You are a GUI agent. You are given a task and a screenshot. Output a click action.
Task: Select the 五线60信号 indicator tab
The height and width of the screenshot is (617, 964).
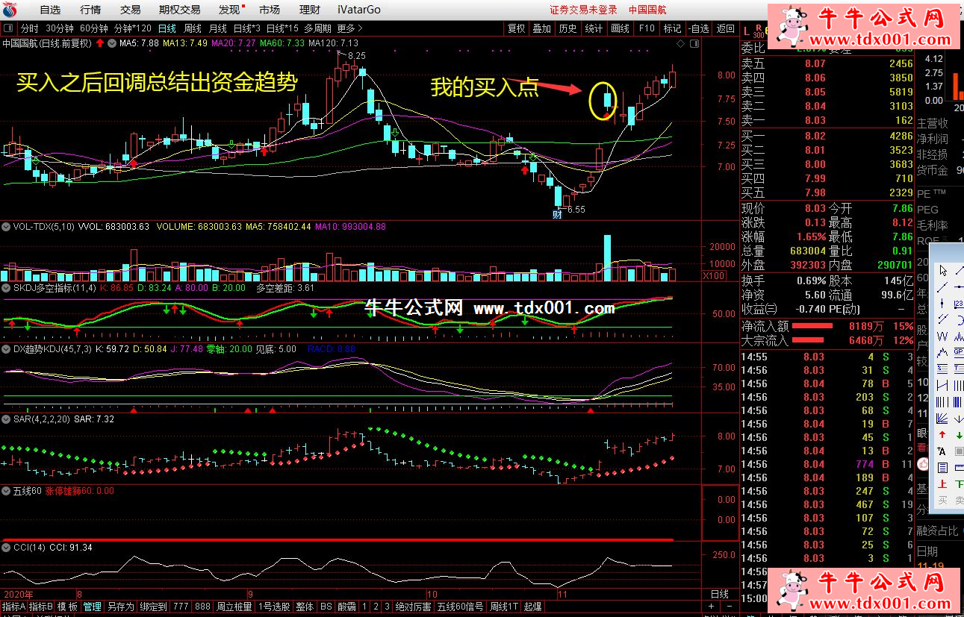click(x=460, y=607)
